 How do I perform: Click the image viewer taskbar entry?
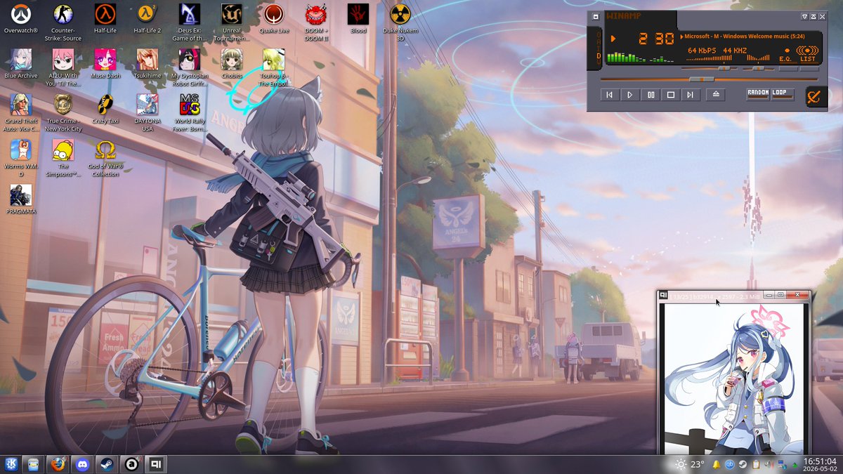pos(155,464)
